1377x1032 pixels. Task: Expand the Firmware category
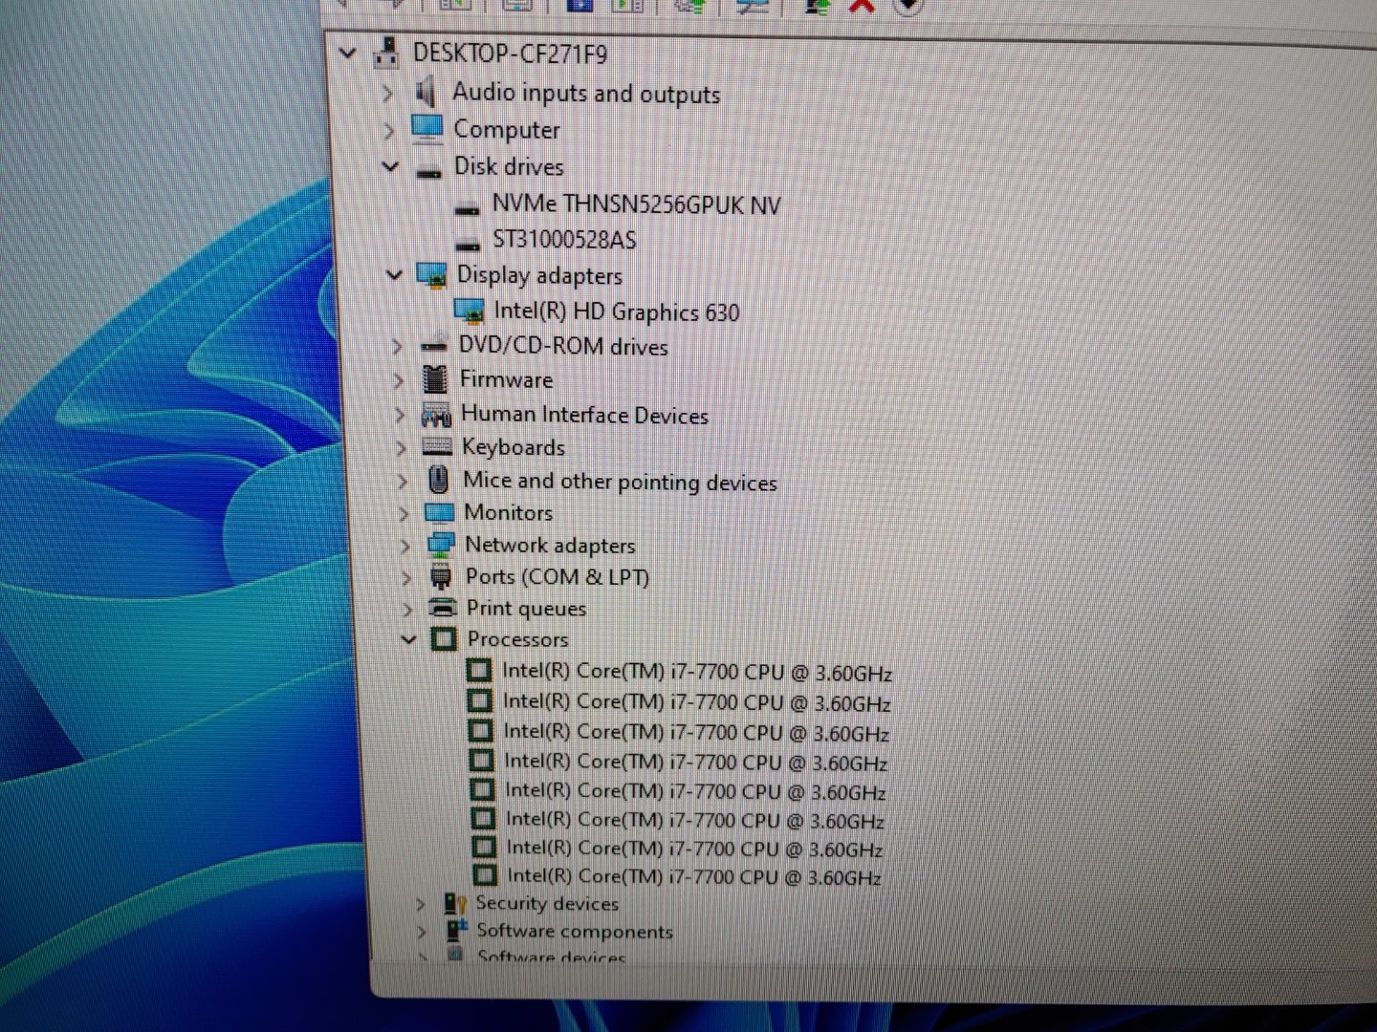click(x=398, y=380)
